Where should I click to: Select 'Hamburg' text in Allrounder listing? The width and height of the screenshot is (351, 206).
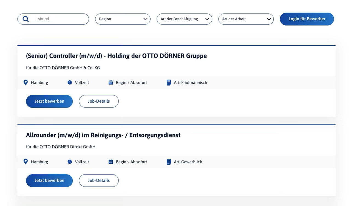39,162
